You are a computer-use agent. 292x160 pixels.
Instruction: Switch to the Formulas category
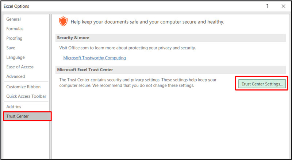(15, 29)
